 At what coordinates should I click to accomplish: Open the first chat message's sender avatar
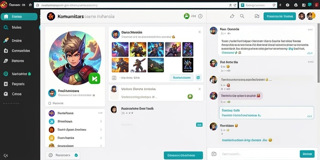pos(213,31)
